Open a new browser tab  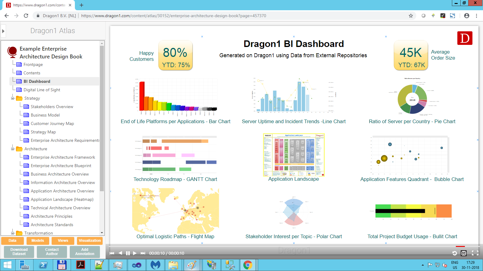point(82,5)
